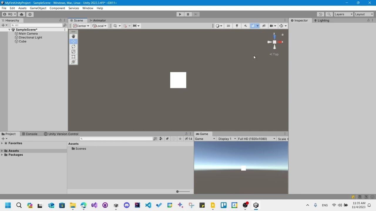Select the Hand (View) tool
The width and height of the screenshot is (376, 211).
point(73,36)
